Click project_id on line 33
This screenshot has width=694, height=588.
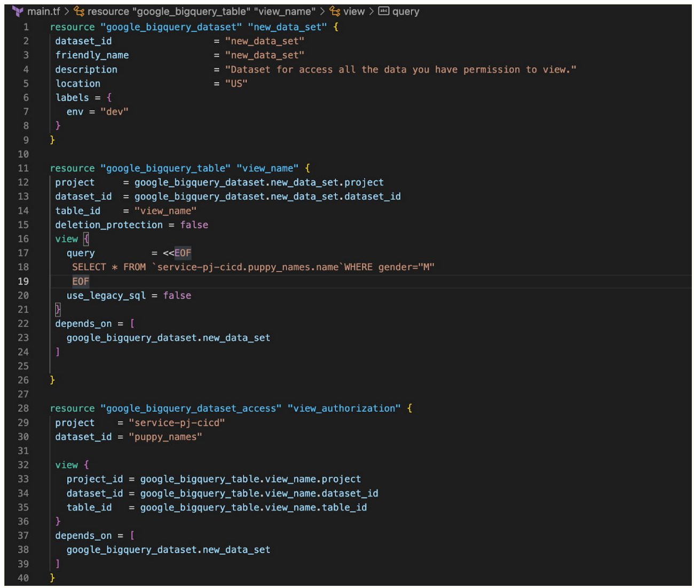pyautogui.click(x=94, y=479)
